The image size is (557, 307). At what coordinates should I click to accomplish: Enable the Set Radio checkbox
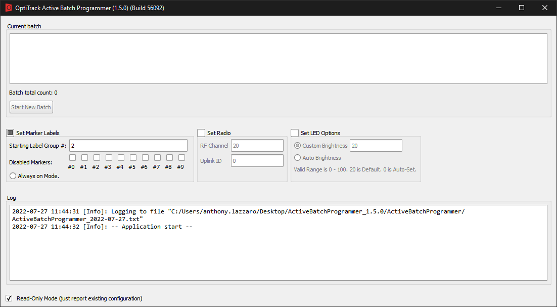201,133
